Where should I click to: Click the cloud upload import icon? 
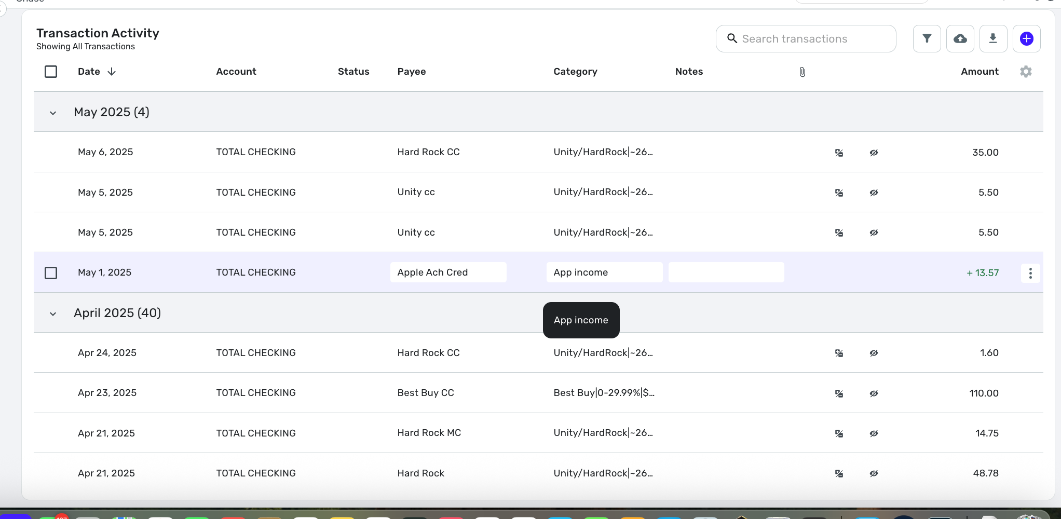[x=960, y=38]
